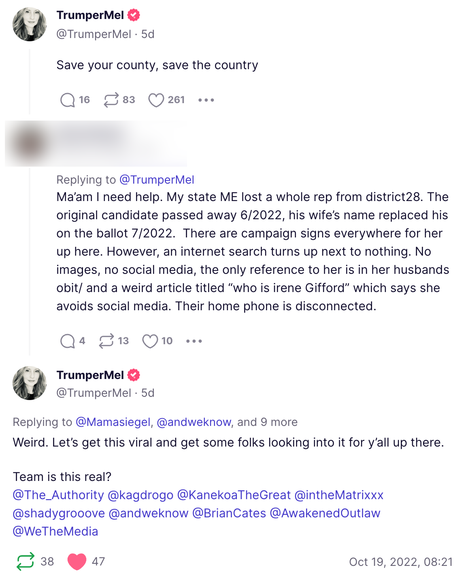468x576 pixels.
Task: ReTruth the comment showing 13 shares
Action: (x=106, y=341)
